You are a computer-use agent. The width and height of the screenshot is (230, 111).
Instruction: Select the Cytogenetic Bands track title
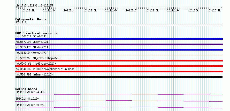pyautogui.click(x=31, y=19)
